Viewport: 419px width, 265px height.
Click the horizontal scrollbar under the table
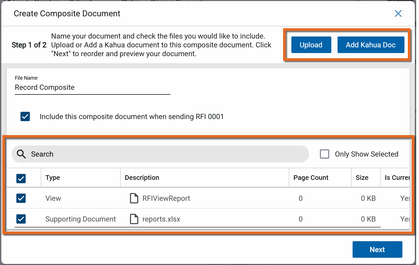click(x=197, y=227)
